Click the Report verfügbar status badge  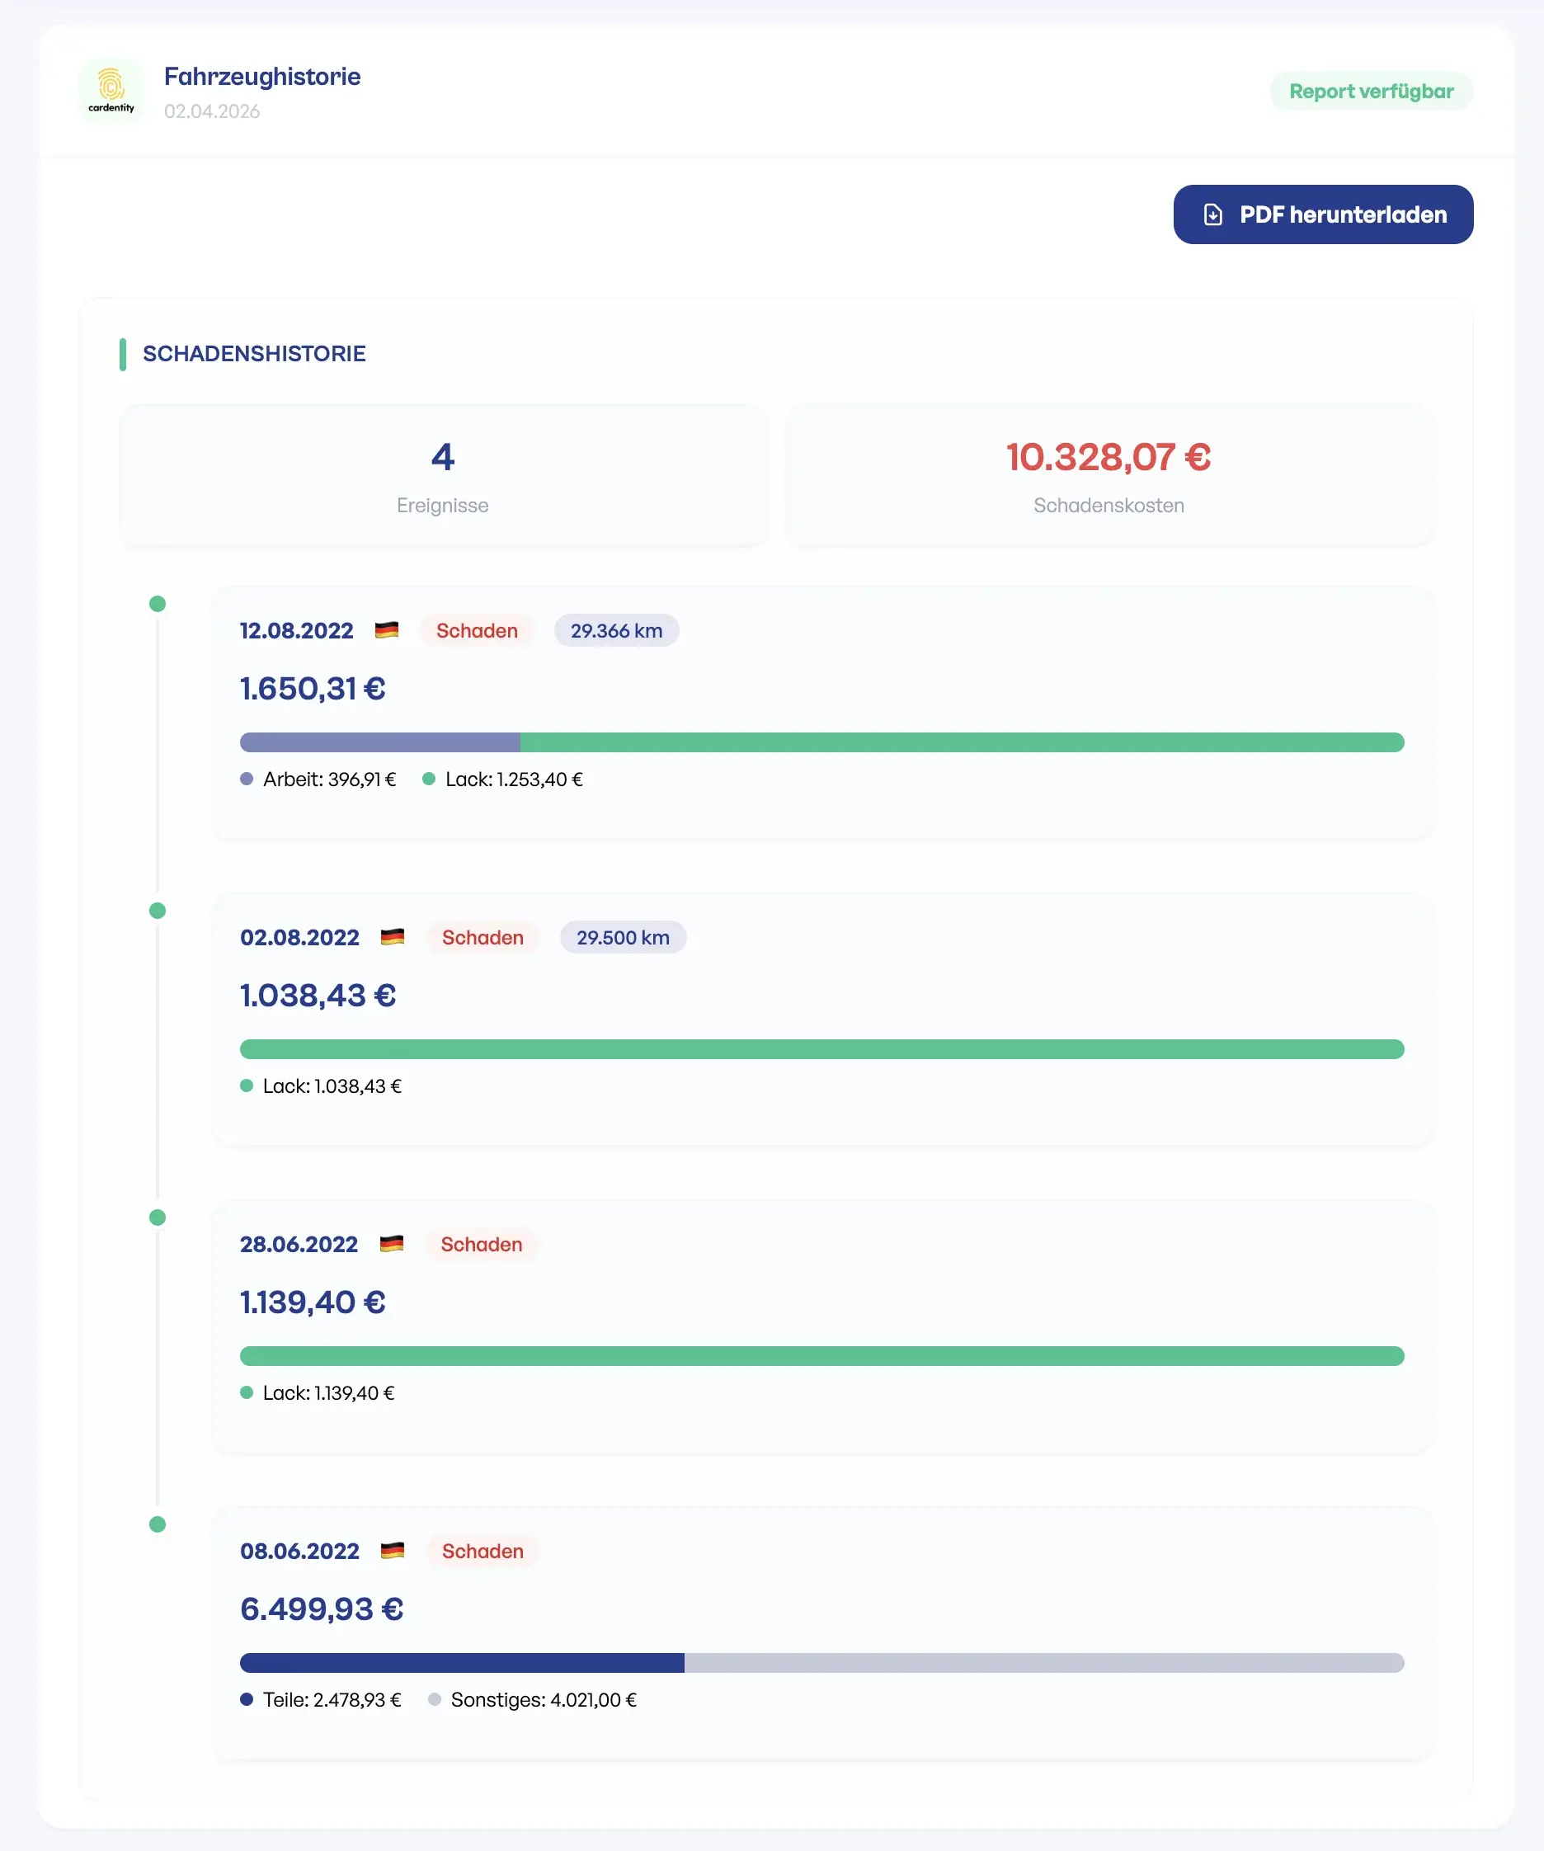tap(1371, 92)
